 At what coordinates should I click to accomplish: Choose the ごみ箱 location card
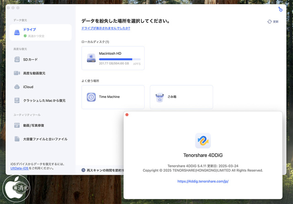[181, 97]
